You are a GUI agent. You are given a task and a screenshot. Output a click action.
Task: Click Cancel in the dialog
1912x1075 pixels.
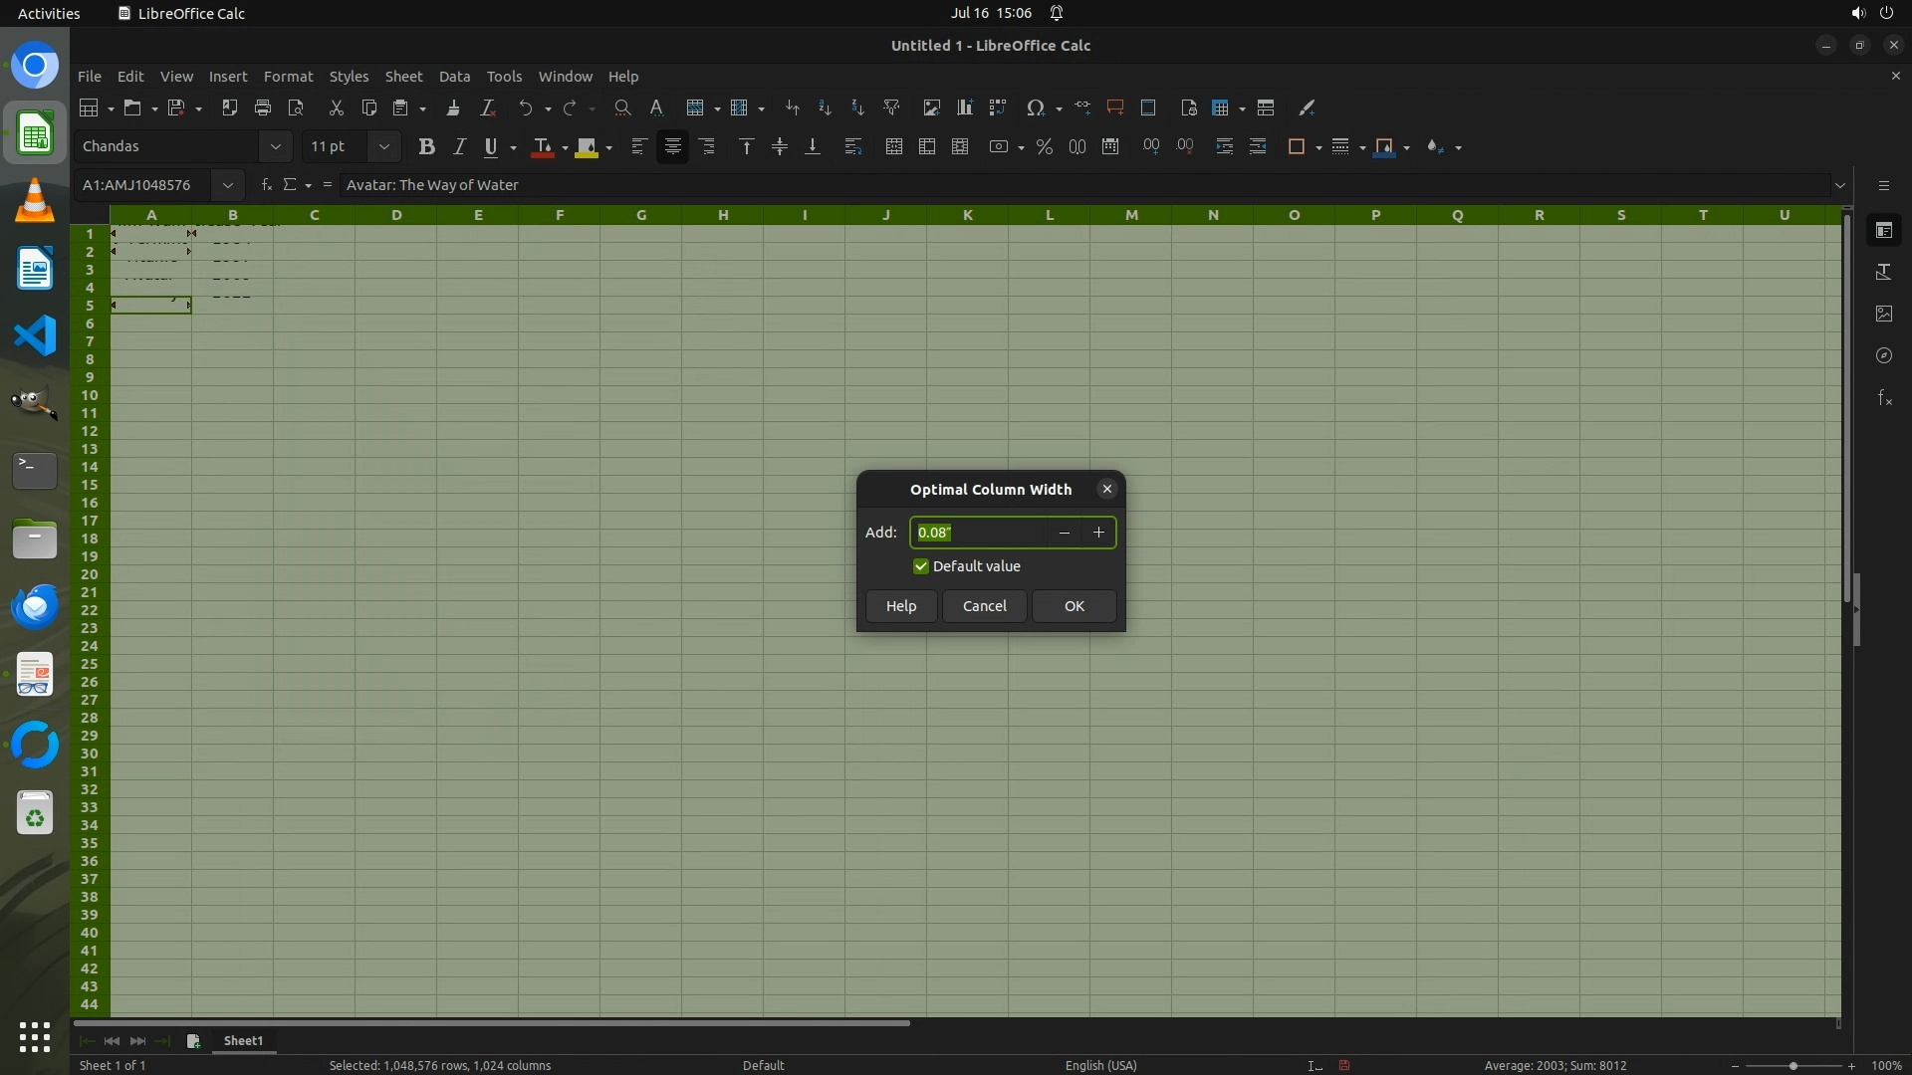[984, 606]
